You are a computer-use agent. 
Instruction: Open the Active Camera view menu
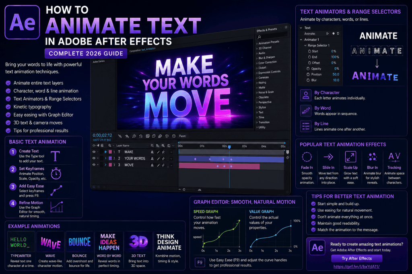coord(99,61)
